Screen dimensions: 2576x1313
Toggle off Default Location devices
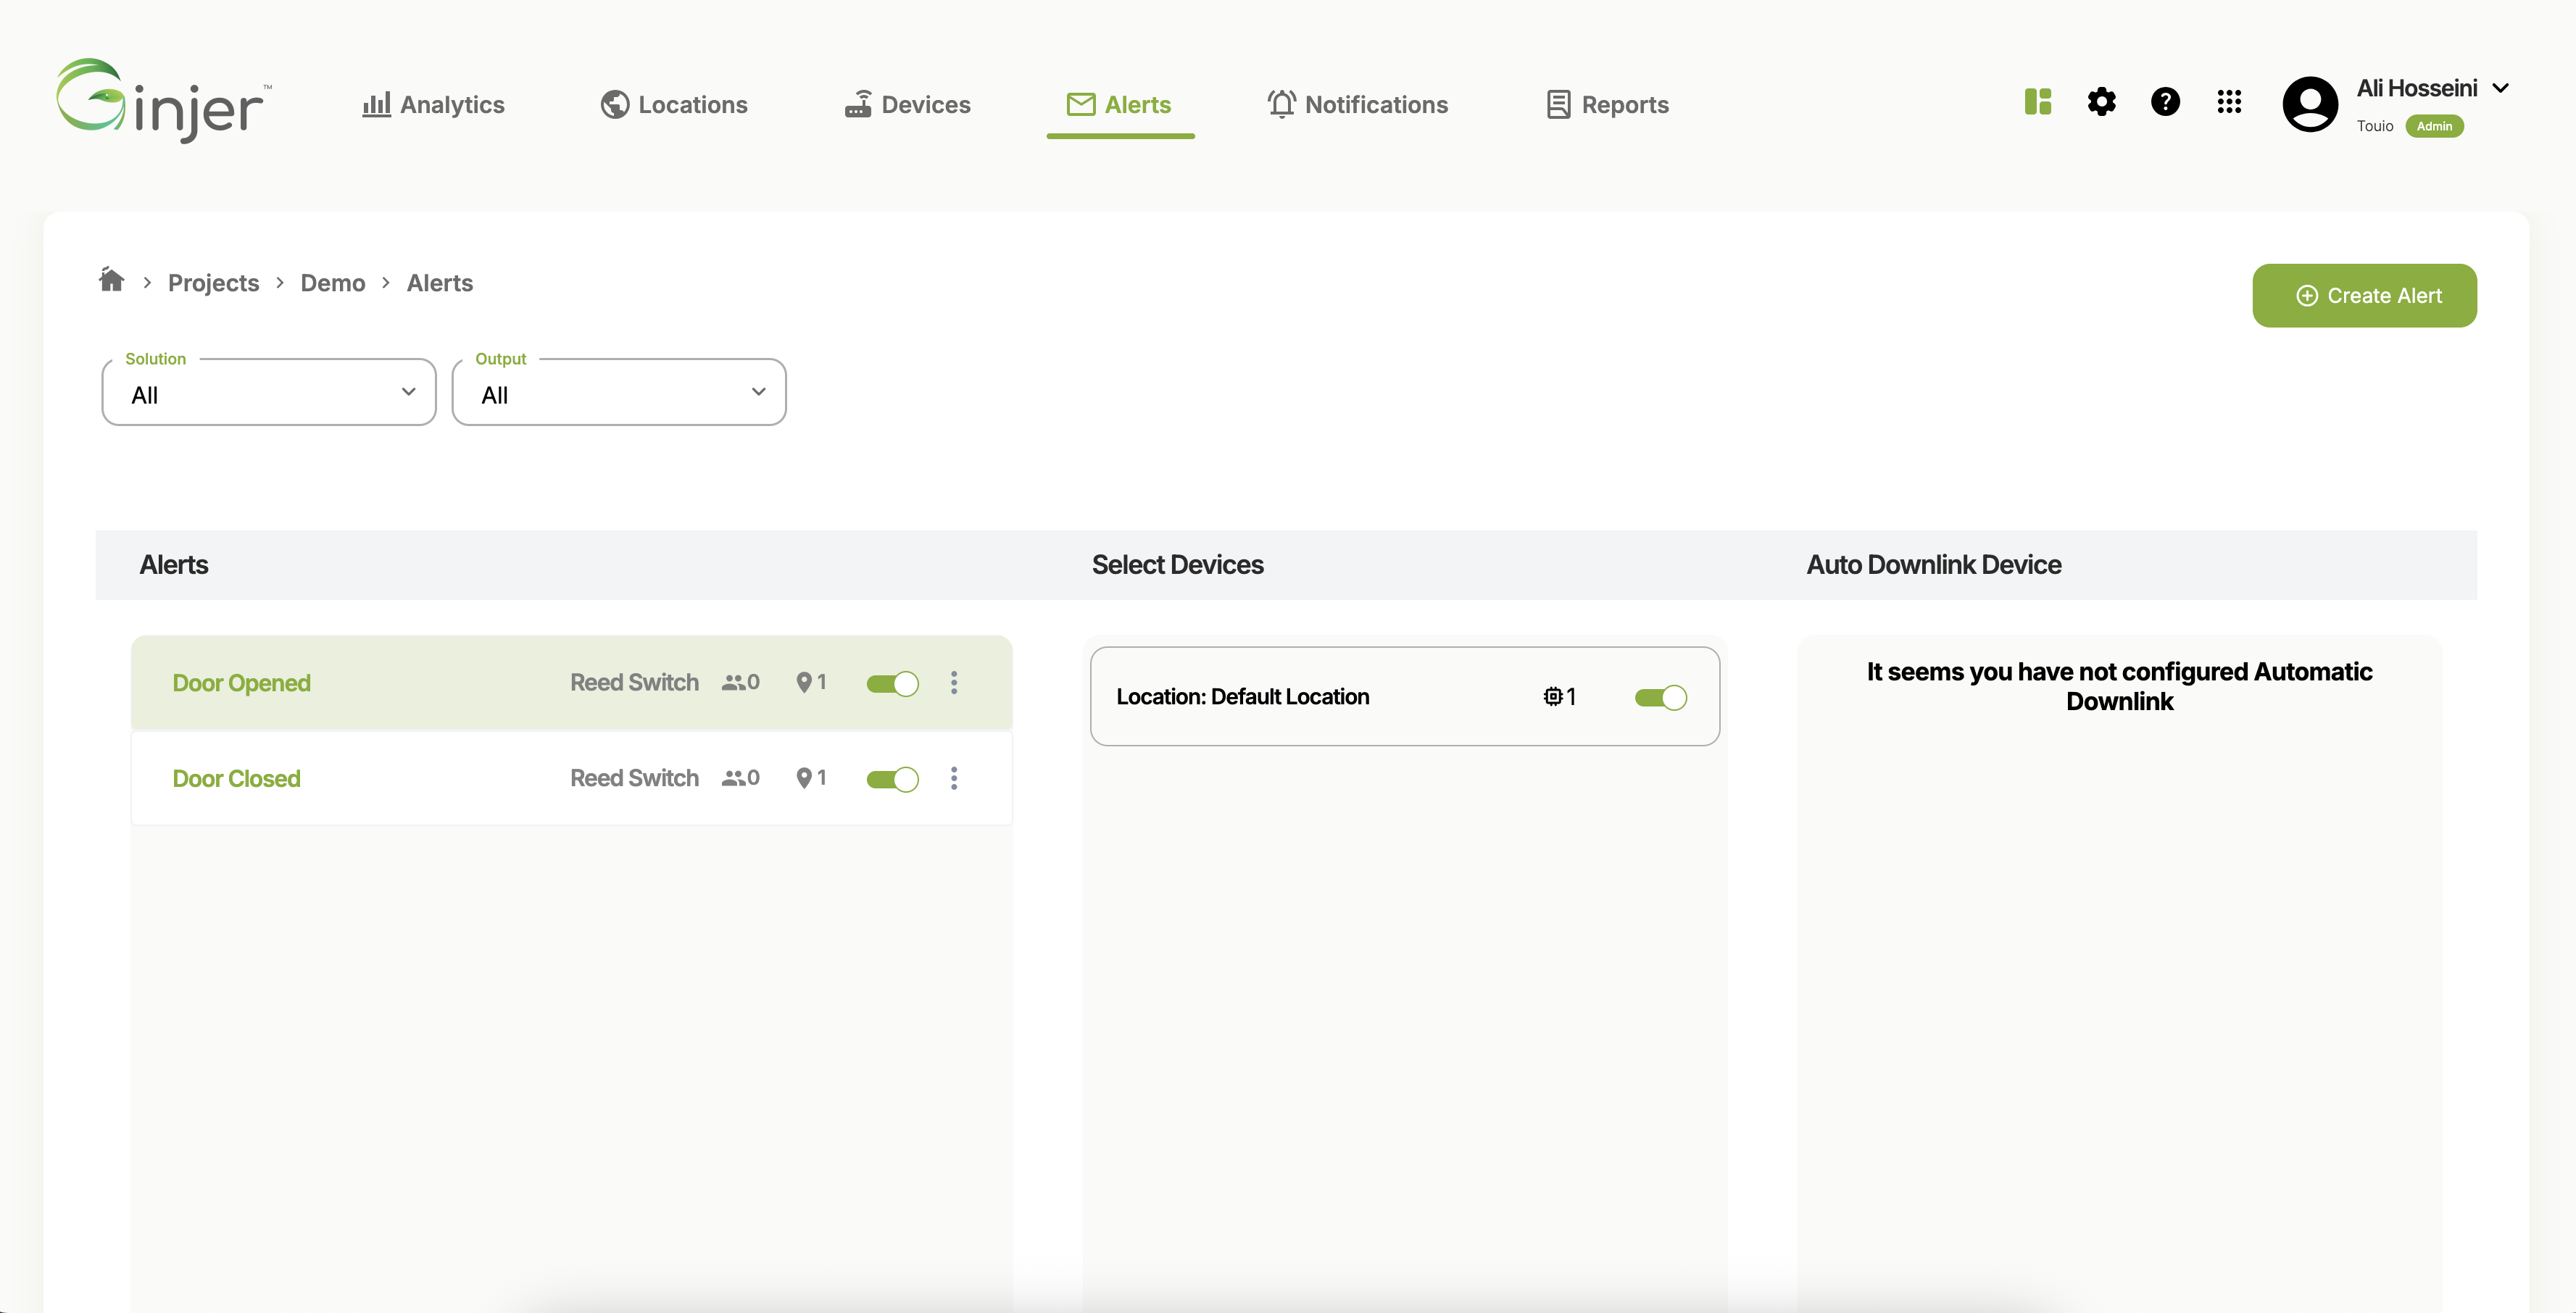(x=1660, y=698)
